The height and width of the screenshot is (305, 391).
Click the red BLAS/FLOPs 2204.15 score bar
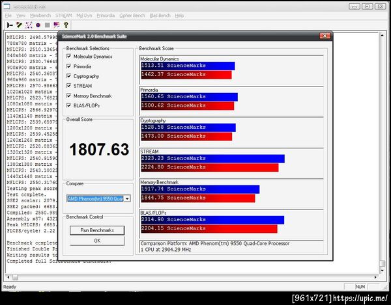click(209, 229)
